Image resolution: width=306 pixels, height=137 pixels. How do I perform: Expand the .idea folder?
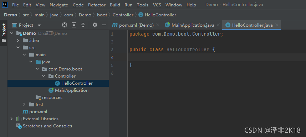point(18,41)
